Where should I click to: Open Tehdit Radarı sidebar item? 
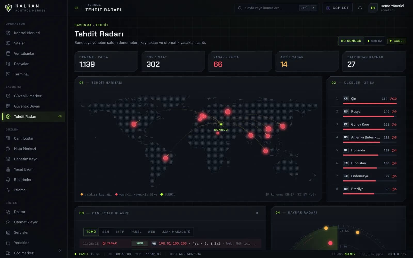click(34, 117)
